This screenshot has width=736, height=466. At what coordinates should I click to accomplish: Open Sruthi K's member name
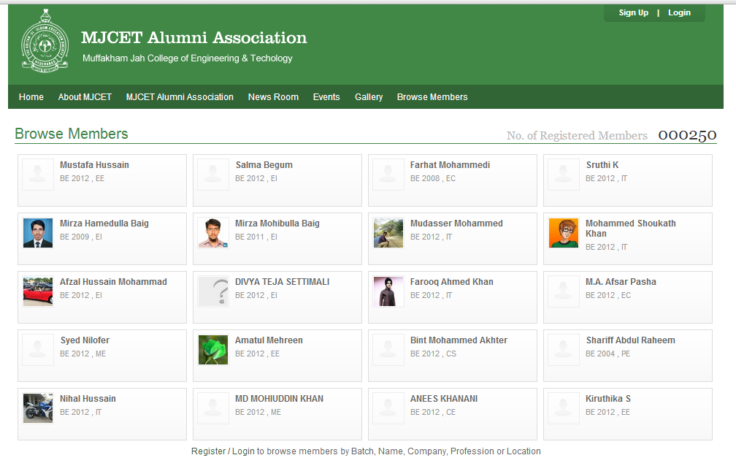tap(602, 165)
